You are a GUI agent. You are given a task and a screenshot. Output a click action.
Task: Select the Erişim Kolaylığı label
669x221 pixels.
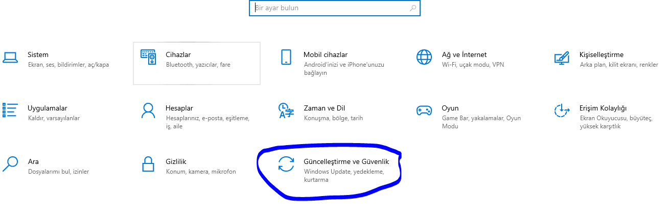tap(603, 108)
